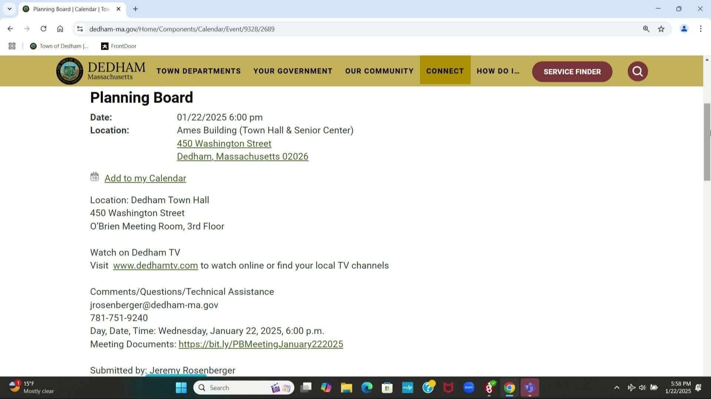Open the site search magnifier button
This screenshot has height=399, width=711.
click(x=637, y=71)
